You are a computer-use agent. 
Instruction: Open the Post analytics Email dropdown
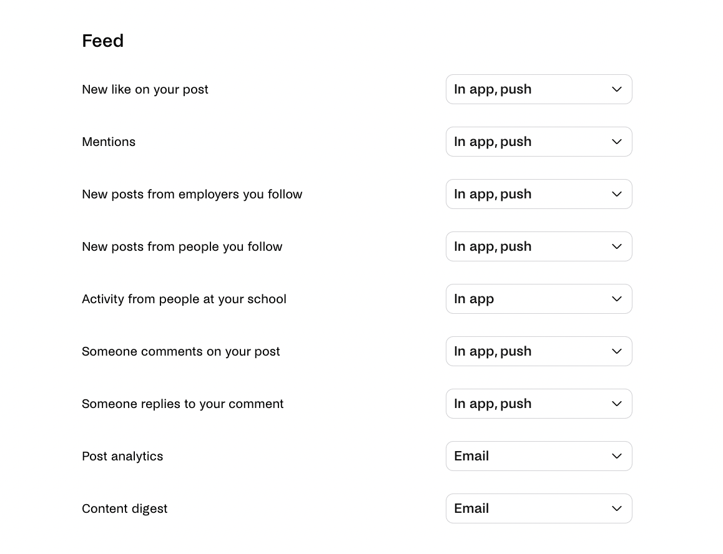[539, 456]
